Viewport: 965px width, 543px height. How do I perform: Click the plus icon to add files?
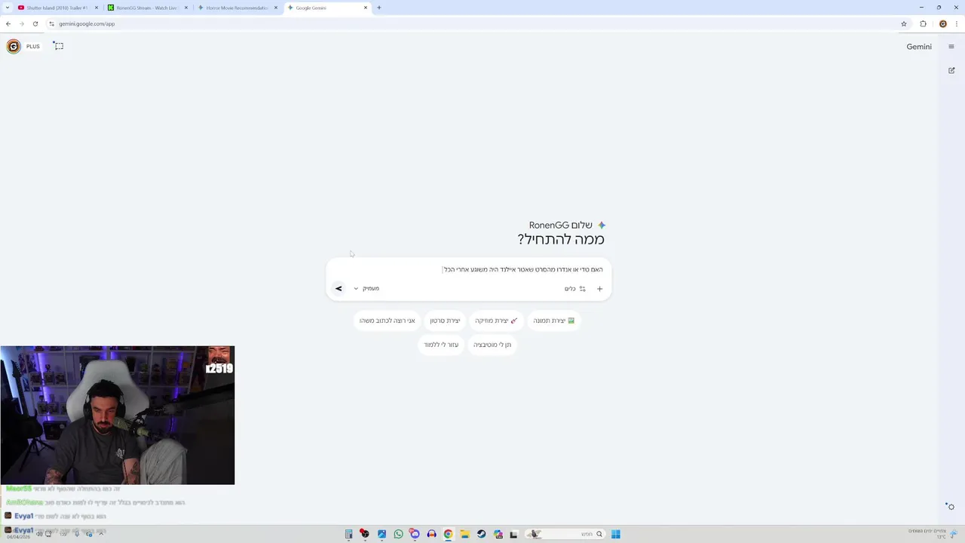pos(600,288)
